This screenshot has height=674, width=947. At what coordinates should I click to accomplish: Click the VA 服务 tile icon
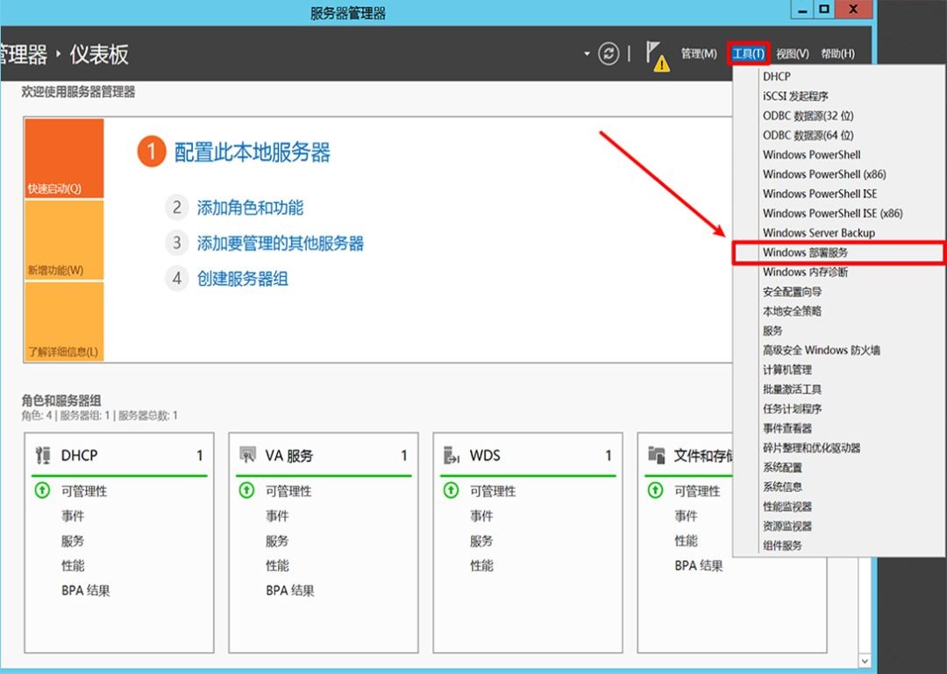click(x=248, y=455)
